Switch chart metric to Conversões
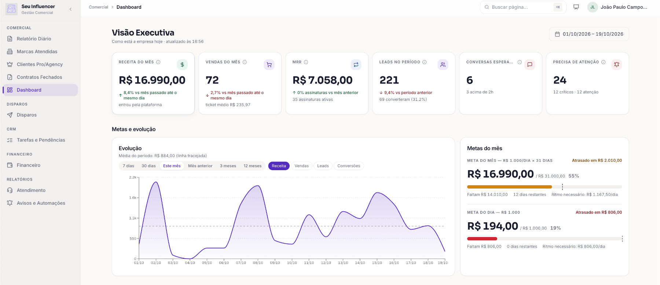Viewport: 660px width, 285px height. pyautogui.click(x=349, y=166)
